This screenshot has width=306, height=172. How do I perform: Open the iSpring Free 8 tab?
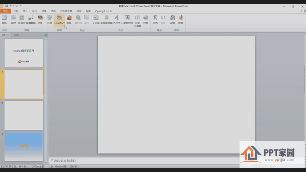point(103,11)
